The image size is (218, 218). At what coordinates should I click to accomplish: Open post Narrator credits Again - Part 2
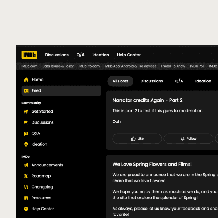point(148,100)
